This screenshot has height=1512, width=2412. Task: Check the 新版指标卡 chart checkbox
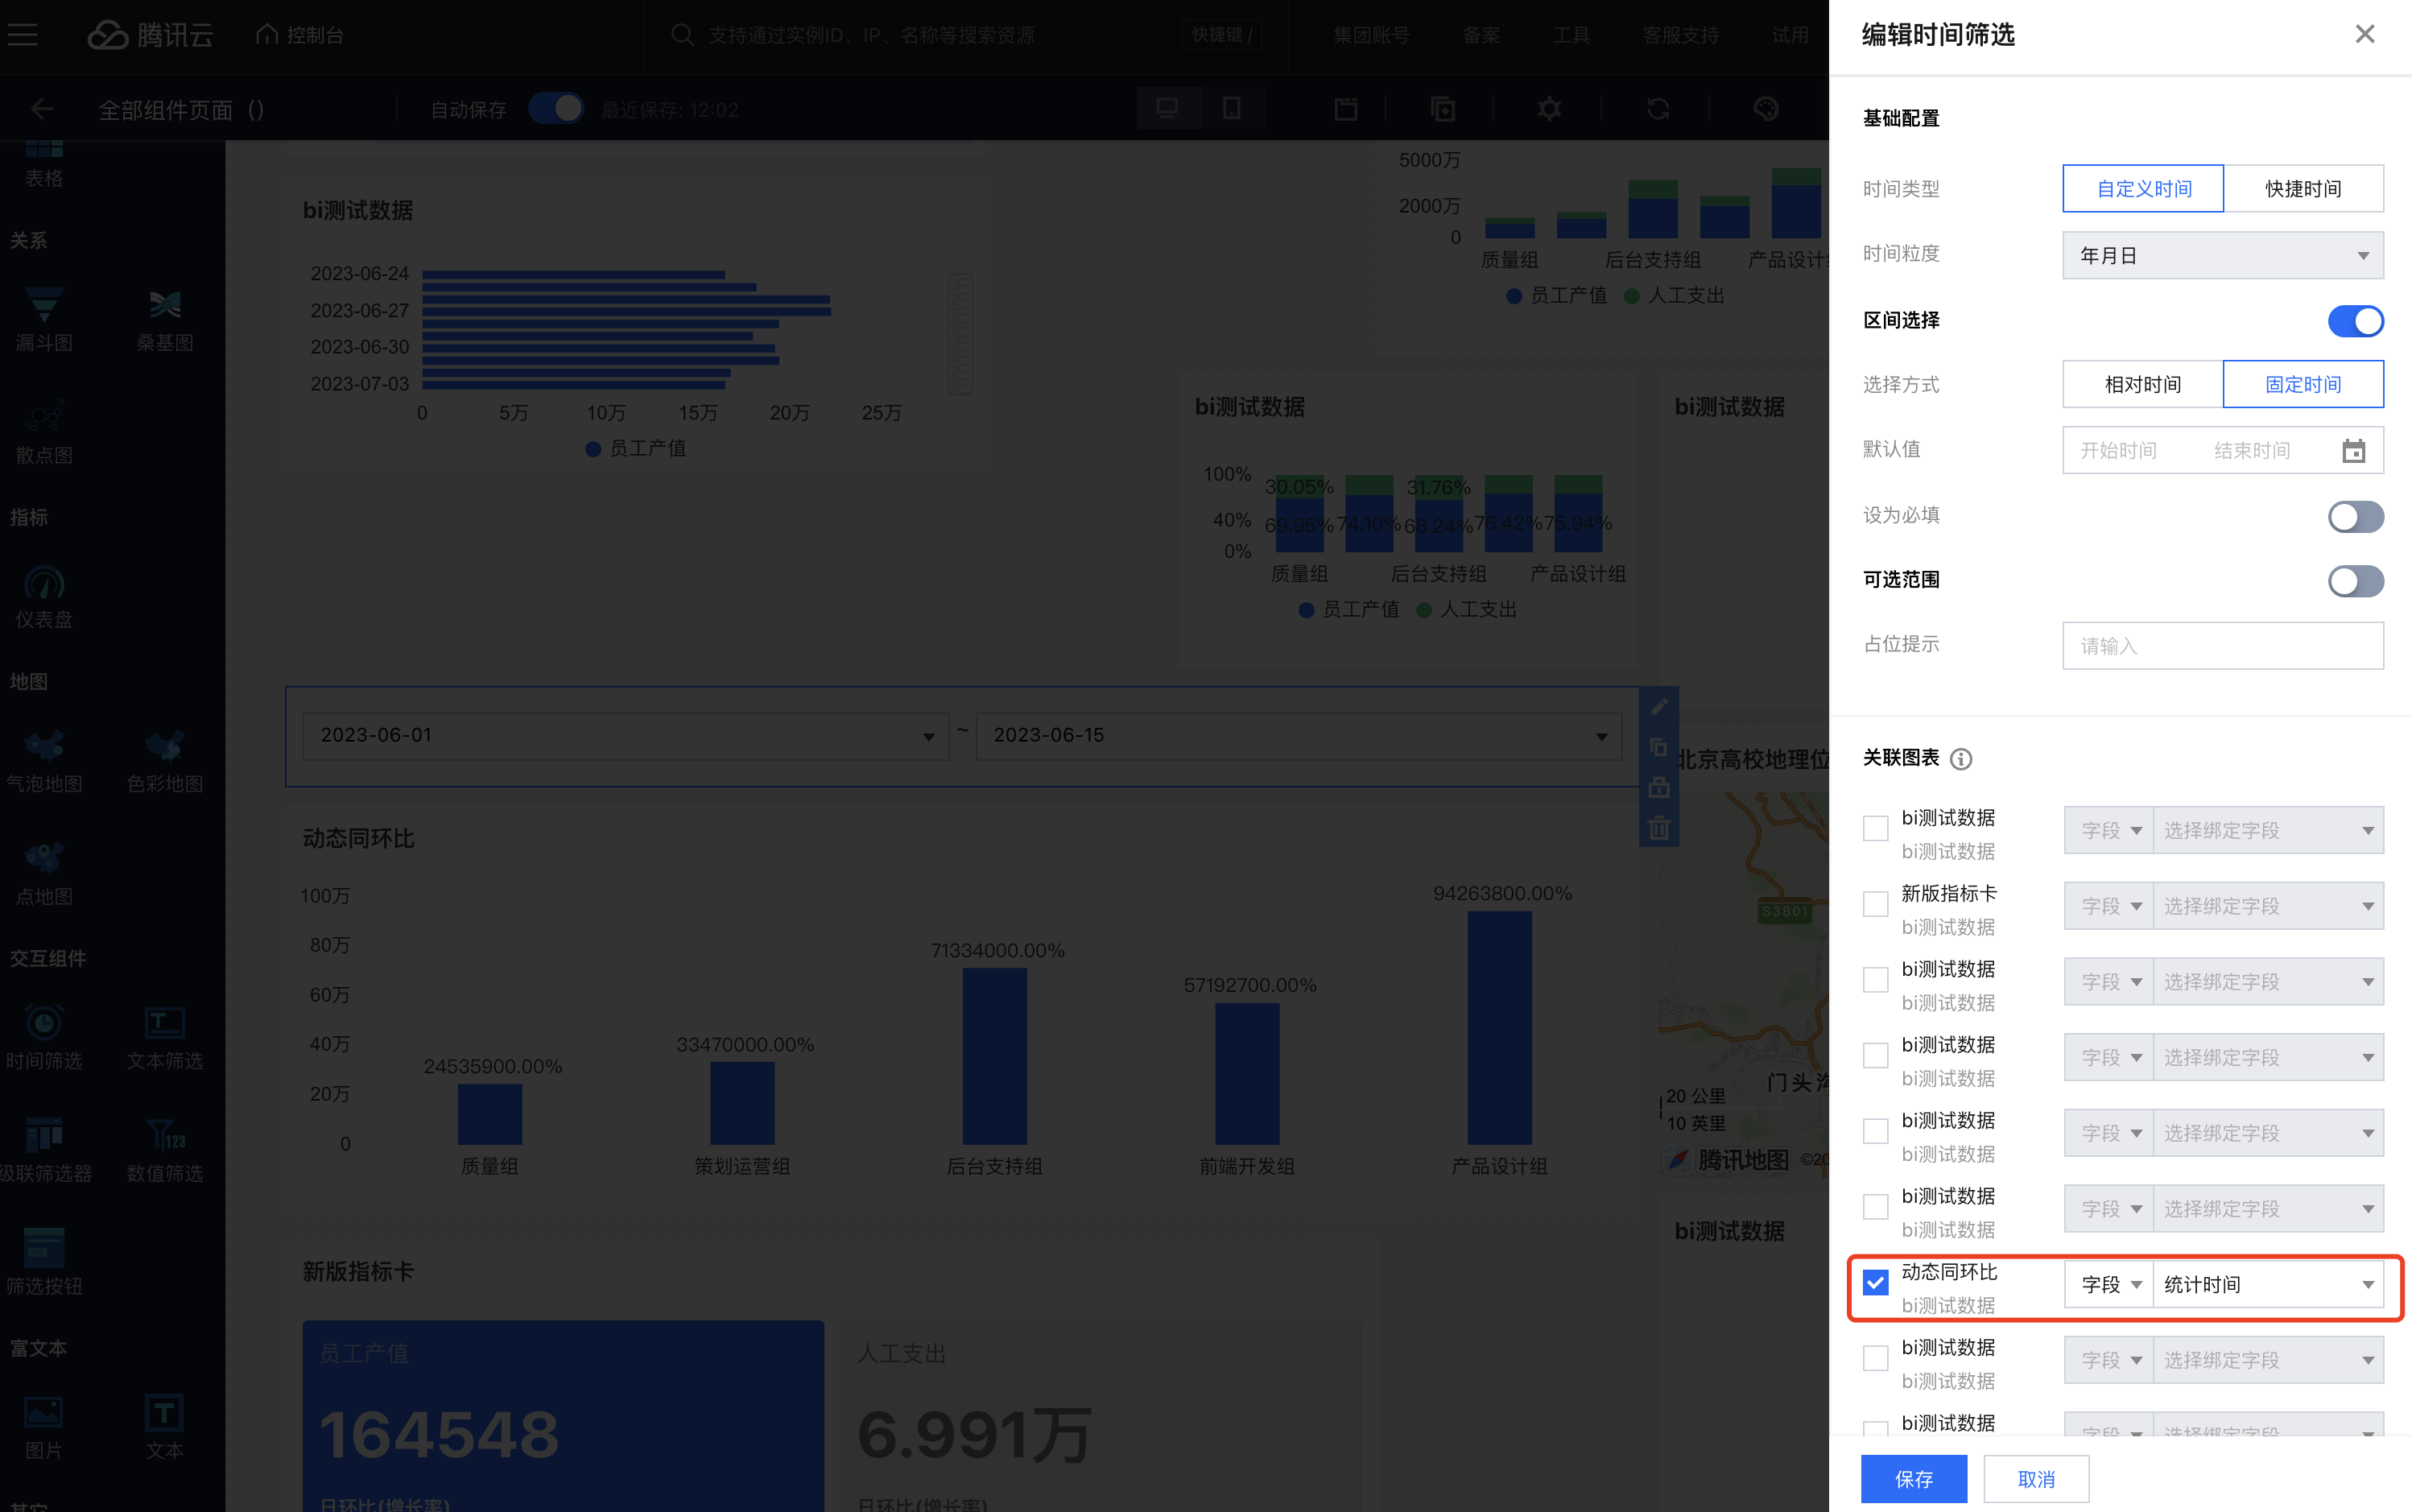[x=1875, y=905]
